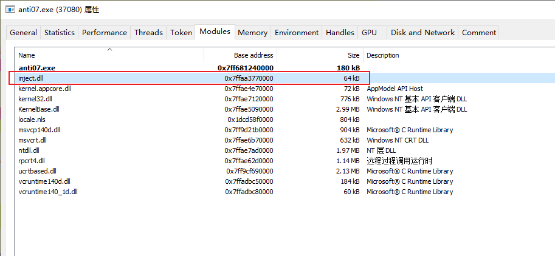This screenshot has height=256, width=555.
Task: Switch to the General tab
Action: pyautogui.click(x=23, y=33)
